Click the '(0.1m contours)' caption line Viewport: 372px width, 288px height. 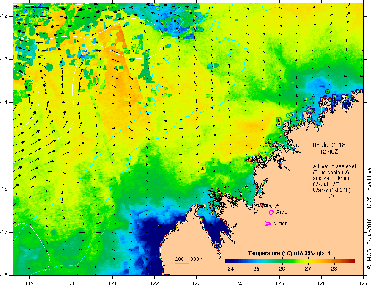pyautogui.click(x=331, y=172)
